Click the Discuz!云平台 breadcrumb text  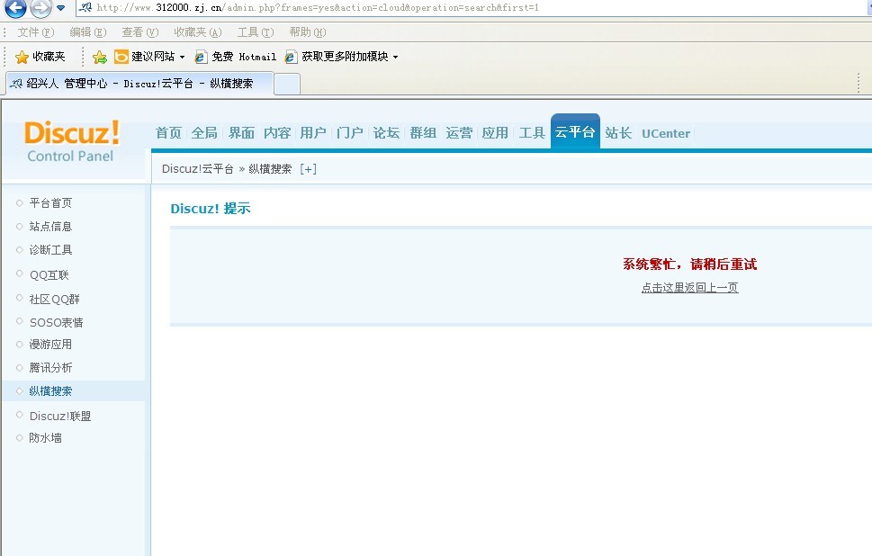[197, 169]
